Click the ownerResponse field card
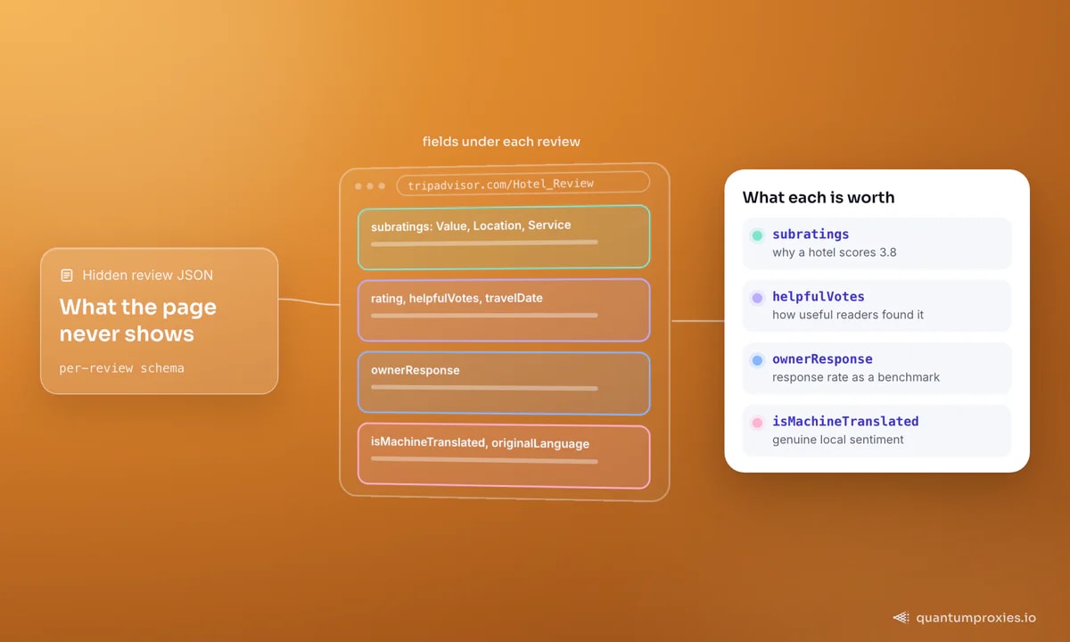Screen dimensions: 1070x642 pyautogui.click(x=504, y=383)
